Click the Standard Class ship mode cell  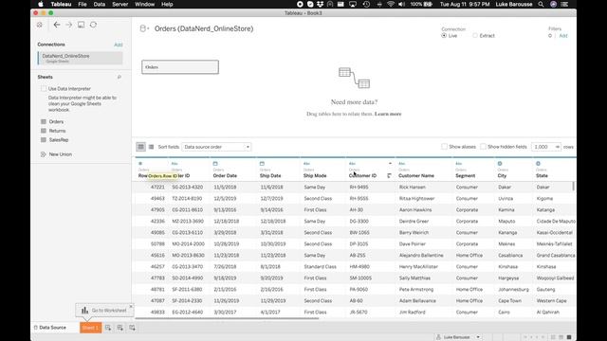tap(321, 267)
